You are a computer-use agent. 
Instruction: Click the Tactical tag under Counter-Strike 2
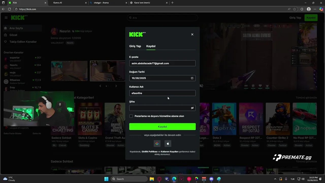[x=282, y=145]
